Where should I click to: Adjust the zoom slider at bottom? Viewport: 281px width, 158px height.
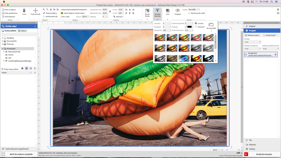(227, 150)
